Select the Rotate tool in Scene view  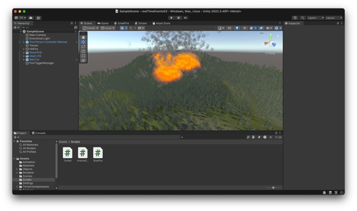83,47
